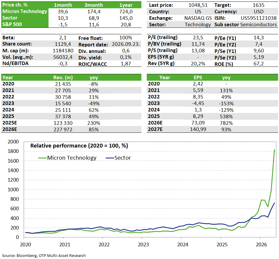Click the 1month column header
Image resolution: width=279 pixels, height=259 pixels.
click(x=63, y=5)
